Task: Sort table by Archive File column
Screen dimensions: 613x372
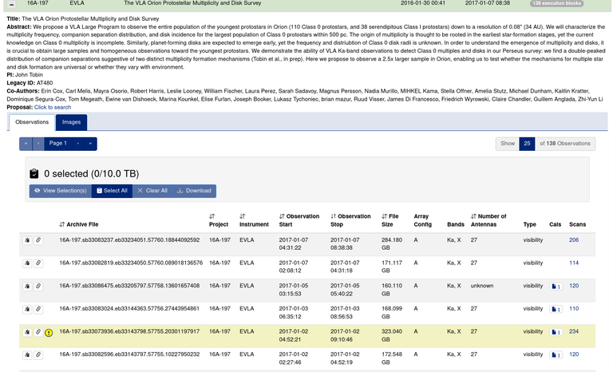Action: click(77, 224)
